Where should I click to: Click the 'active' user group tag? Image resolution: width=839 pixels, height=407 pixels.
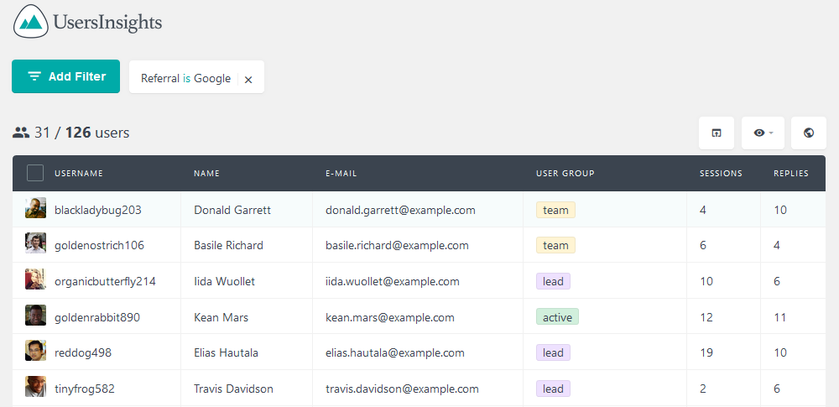click(557, 317)
